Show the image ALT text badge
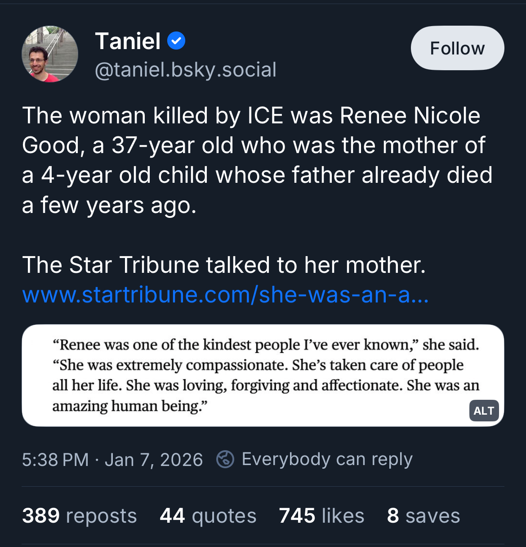This screenshot has width=526, height=547. point(484,411)
